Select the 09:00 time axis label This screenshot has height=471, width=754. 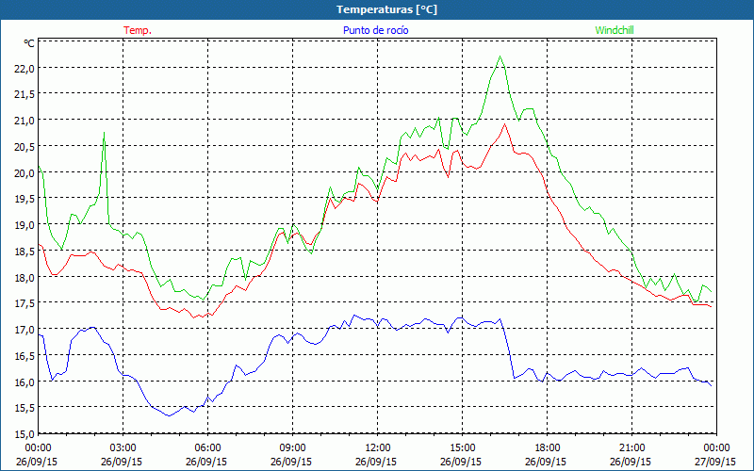[292, 447]
